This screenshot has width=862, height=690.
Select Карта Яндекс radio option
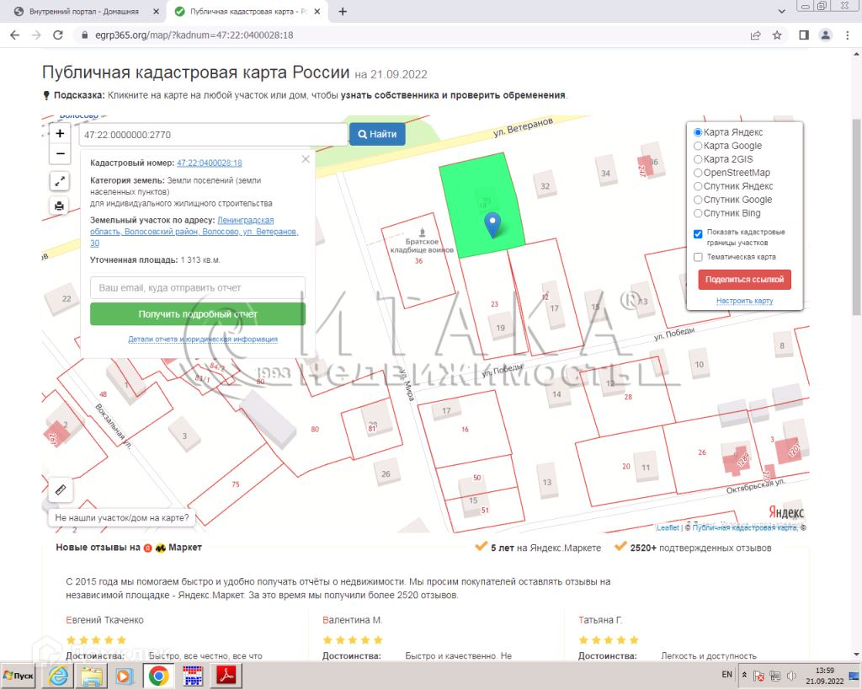(x=698, y=132)
